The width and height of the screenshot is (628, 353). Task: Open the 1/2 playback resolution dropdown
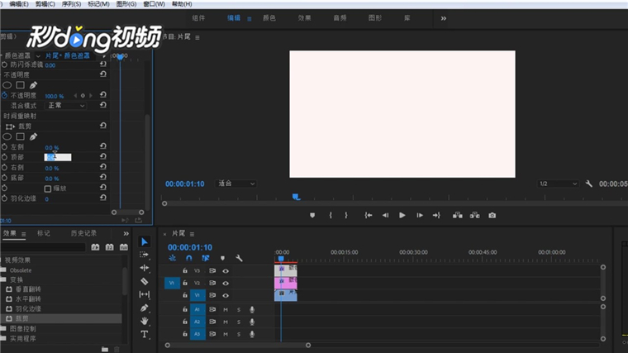558,184
